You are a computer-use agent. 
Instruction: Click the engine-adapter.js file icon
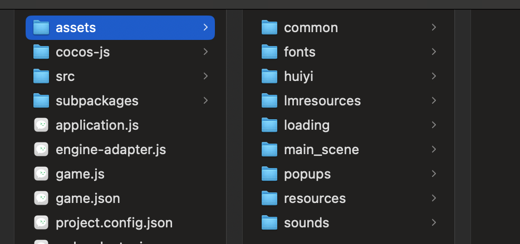tap(41, 149)
